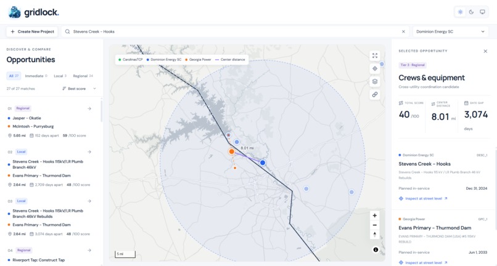Click the Local badge on item 02
The height and width of the screenshot is (266, 497).
(21, 152)
